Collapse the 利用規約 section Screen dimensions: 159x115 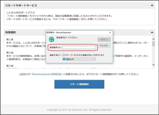pyautogui.click(x=152, y=32)
